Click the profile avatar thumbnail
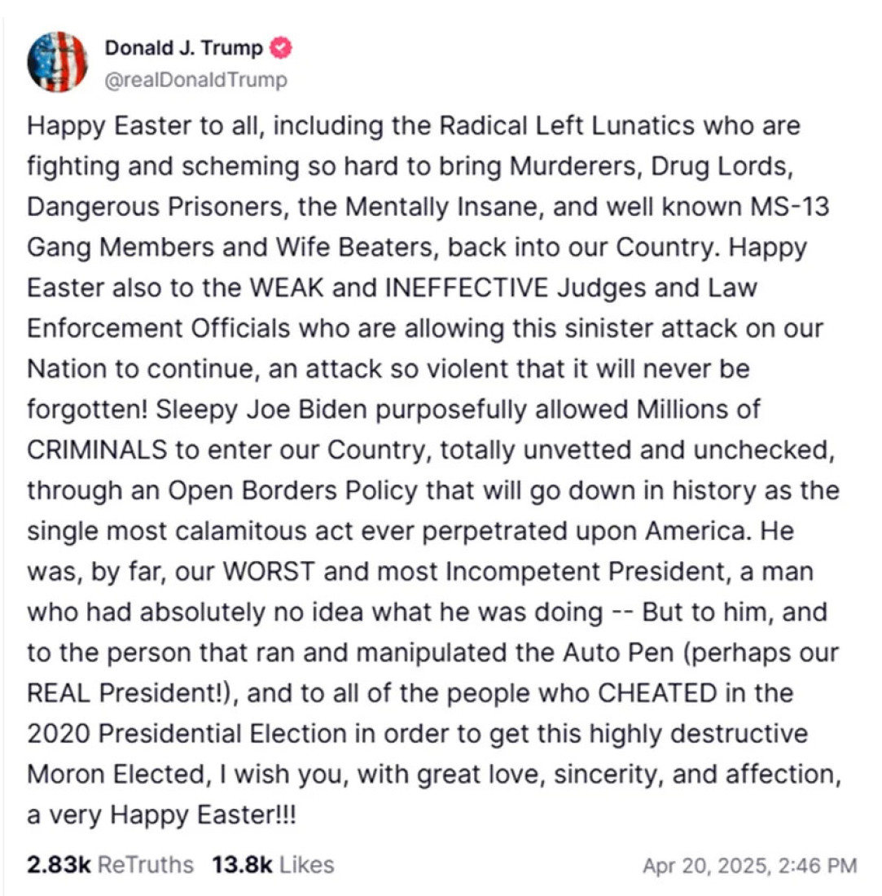 tap(57, 62)
